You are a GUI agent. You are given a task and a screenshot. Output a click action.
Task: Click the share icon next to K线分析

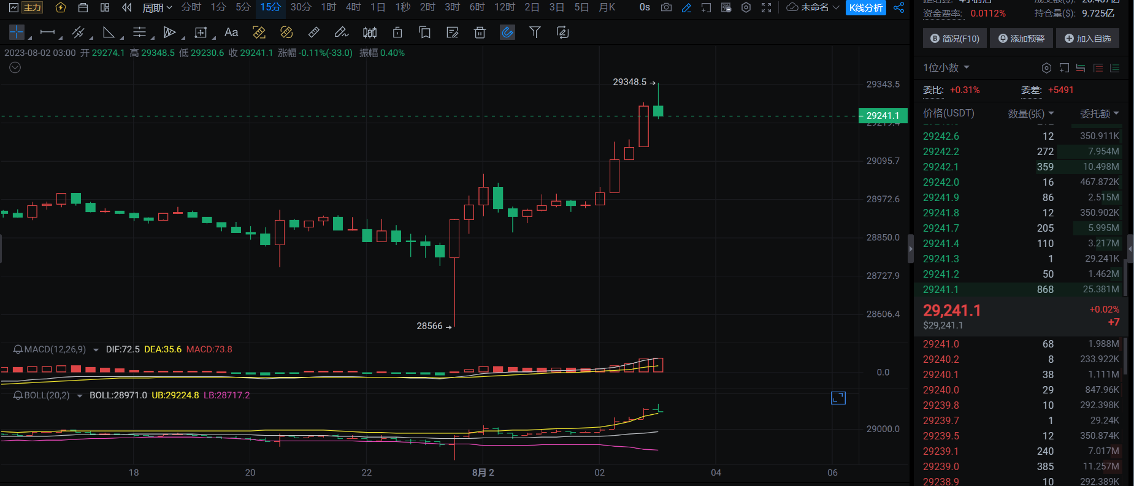coord(898,7)
